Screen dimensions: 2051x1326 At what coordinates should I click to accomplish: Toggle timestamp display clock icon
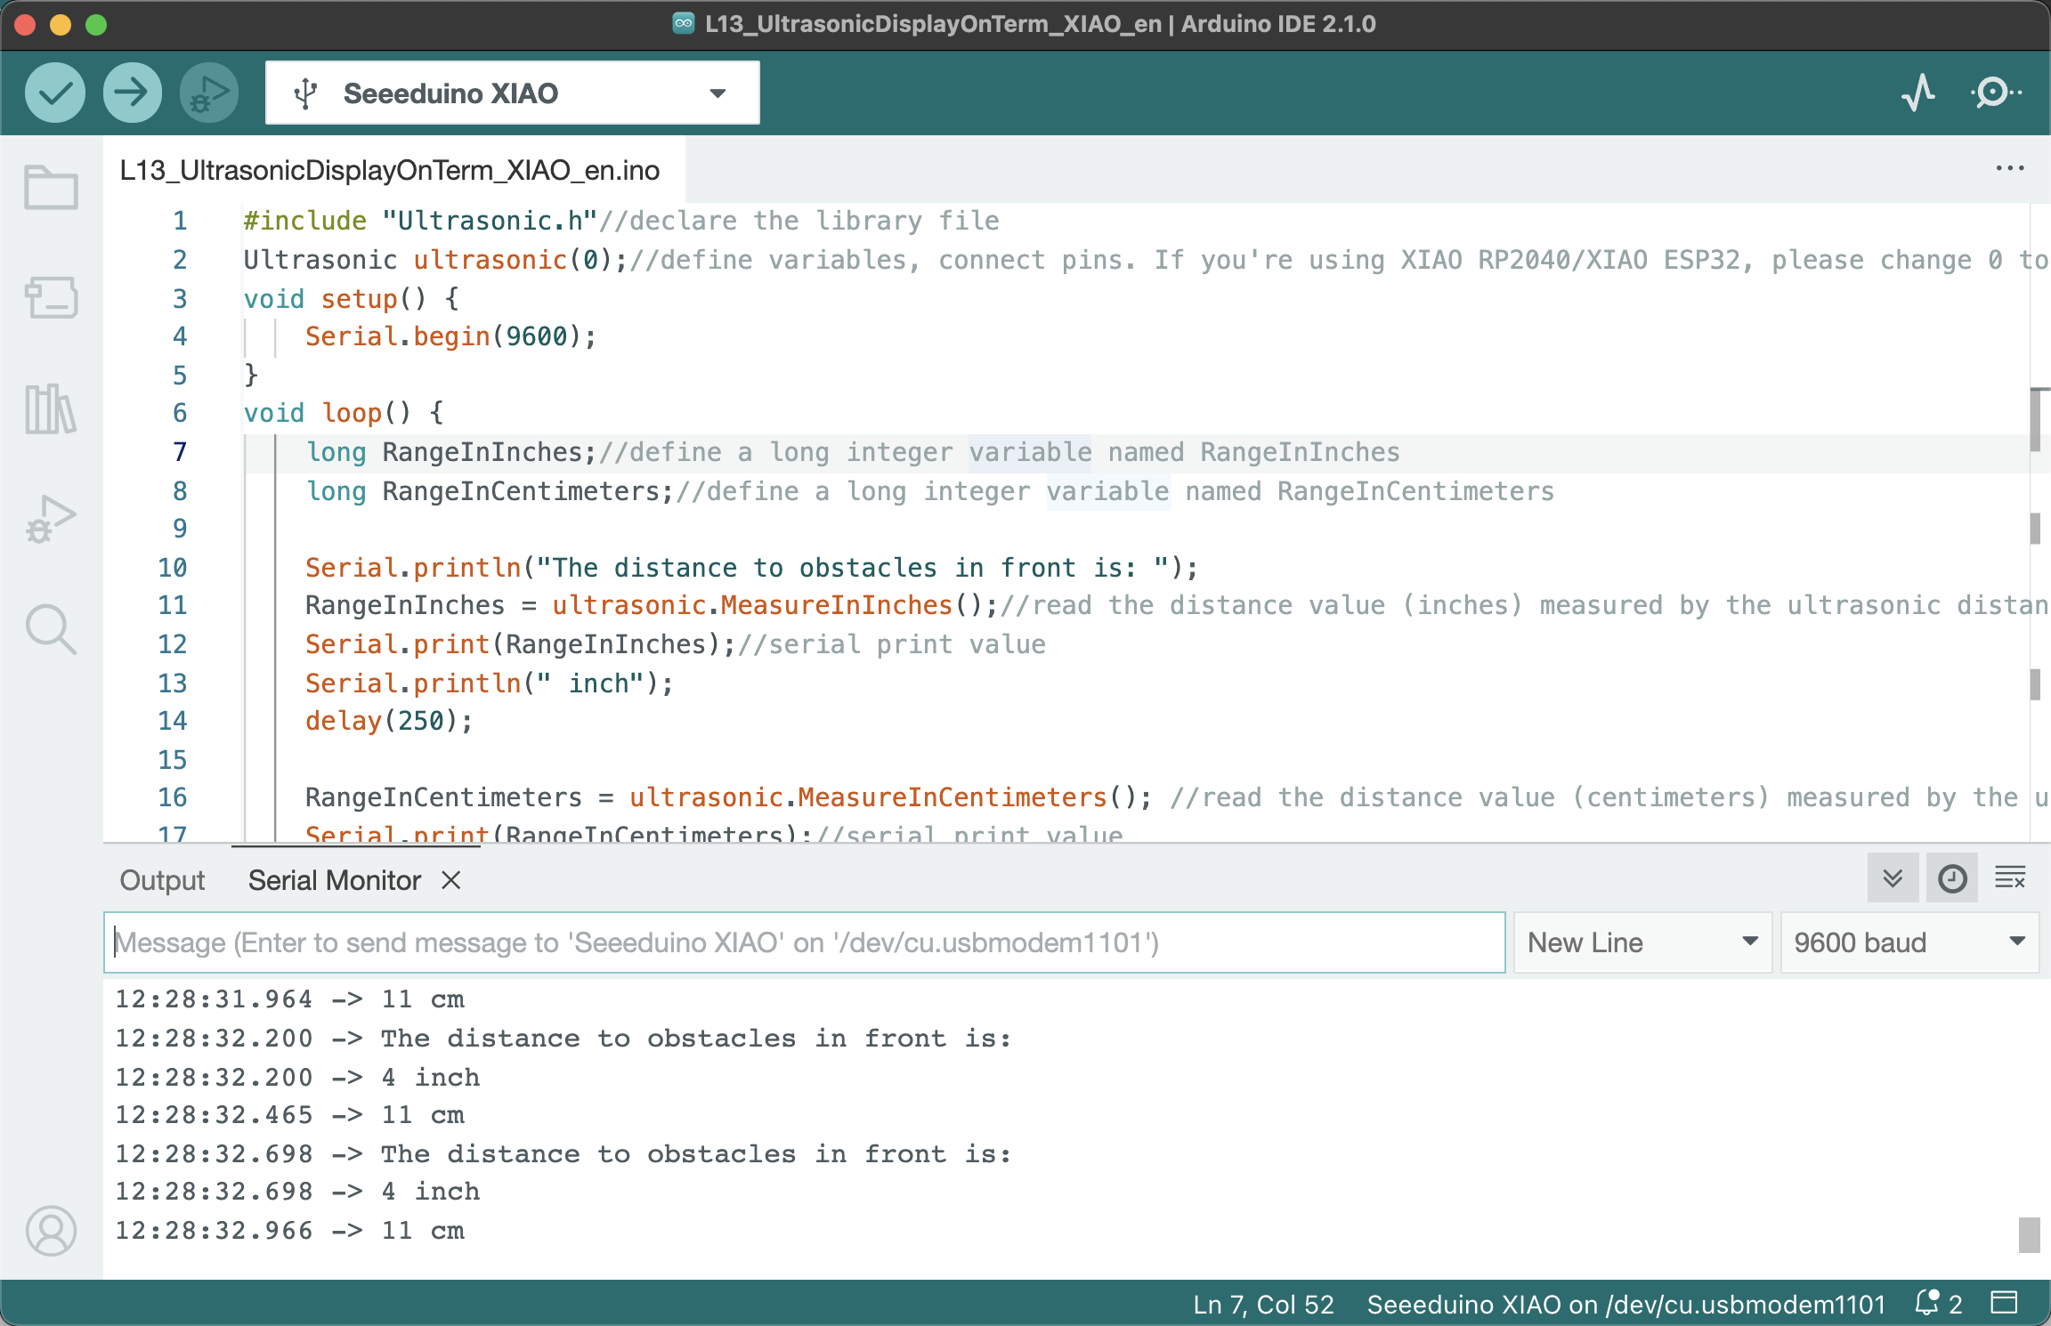pos(1952,879)
